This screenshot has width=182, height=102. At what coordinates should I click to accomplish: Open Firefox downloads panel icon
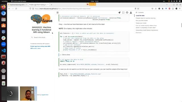[x=156, y=8]
